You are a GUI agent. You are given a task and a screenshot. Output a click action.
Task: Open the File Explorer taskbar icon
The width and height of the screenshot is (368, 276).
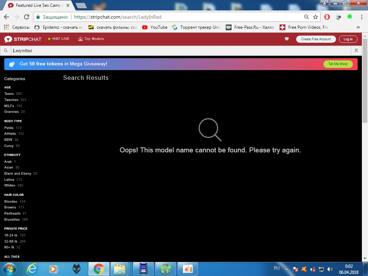[120, 269]
